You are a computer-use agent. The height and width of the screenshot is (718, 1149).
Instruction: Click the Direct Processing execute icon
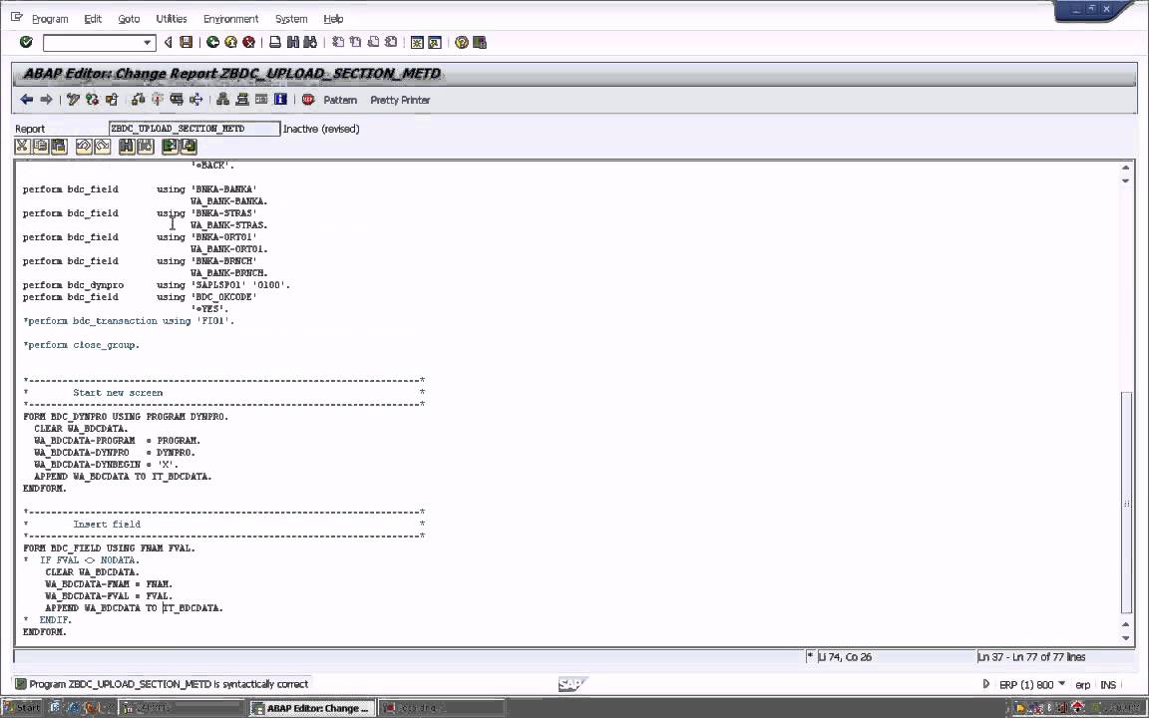(177, 100)
